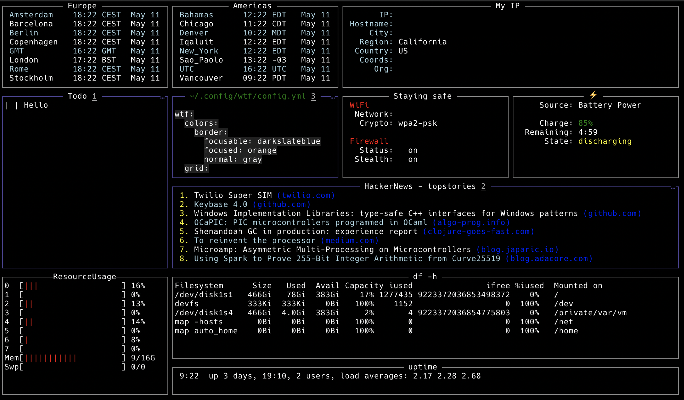
Task: Click Firewall Status on value
Action: click(x=413, y=150)
